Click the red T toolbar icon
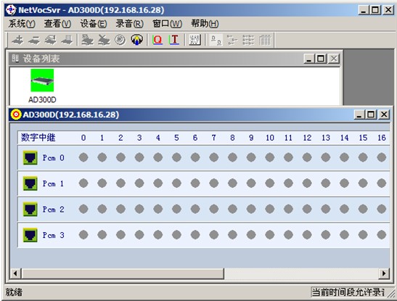Screen dimensions: 397x301 (174, 40)
